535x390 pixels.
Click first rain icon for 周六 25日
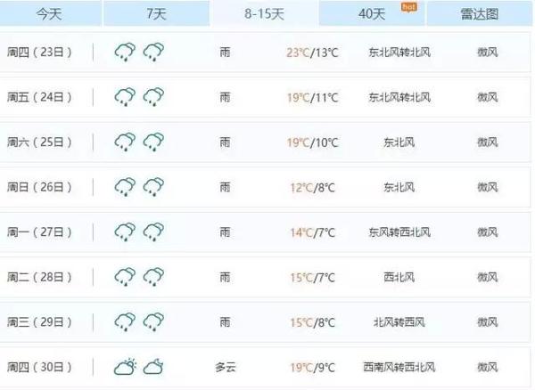[125, 142]
